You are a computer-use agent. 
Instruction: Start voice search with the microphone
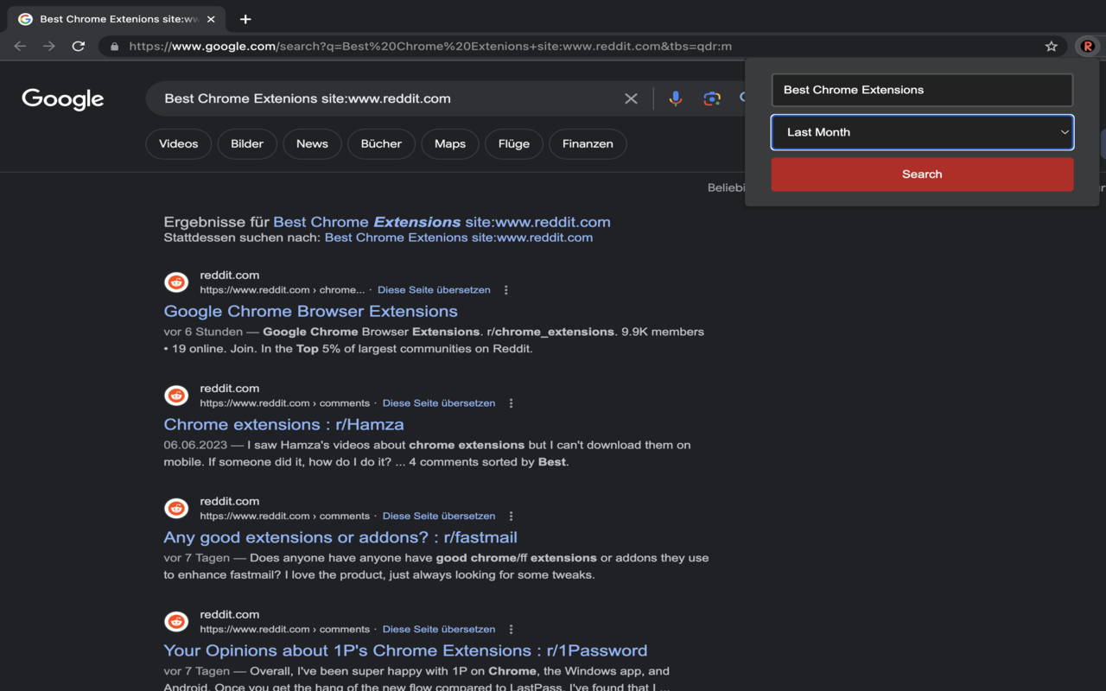[x=676, y=98]
